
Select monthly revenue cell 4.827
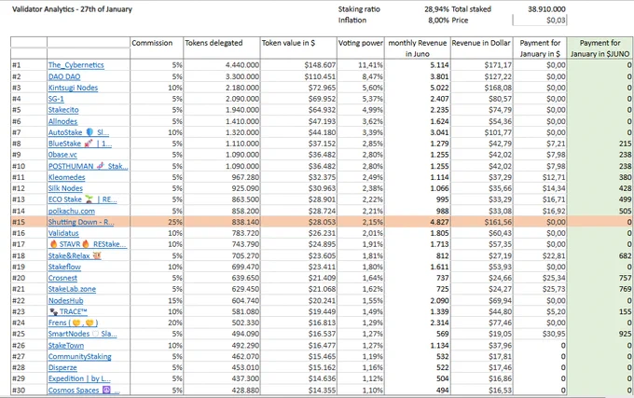tap(418, 222)
